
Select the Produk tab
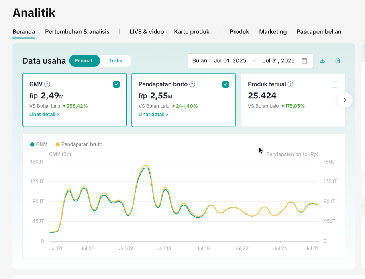(x=239, y=31)
